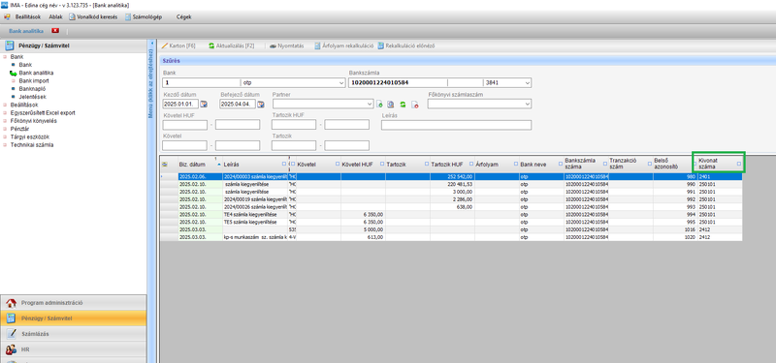The image size is (776, 363).
Task: Open Pénzügy / Számvitel module button
Action: 74,318
